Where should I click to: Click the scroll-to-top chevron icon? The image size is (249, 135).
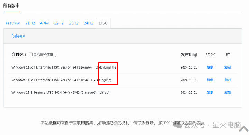click(243, 128)
